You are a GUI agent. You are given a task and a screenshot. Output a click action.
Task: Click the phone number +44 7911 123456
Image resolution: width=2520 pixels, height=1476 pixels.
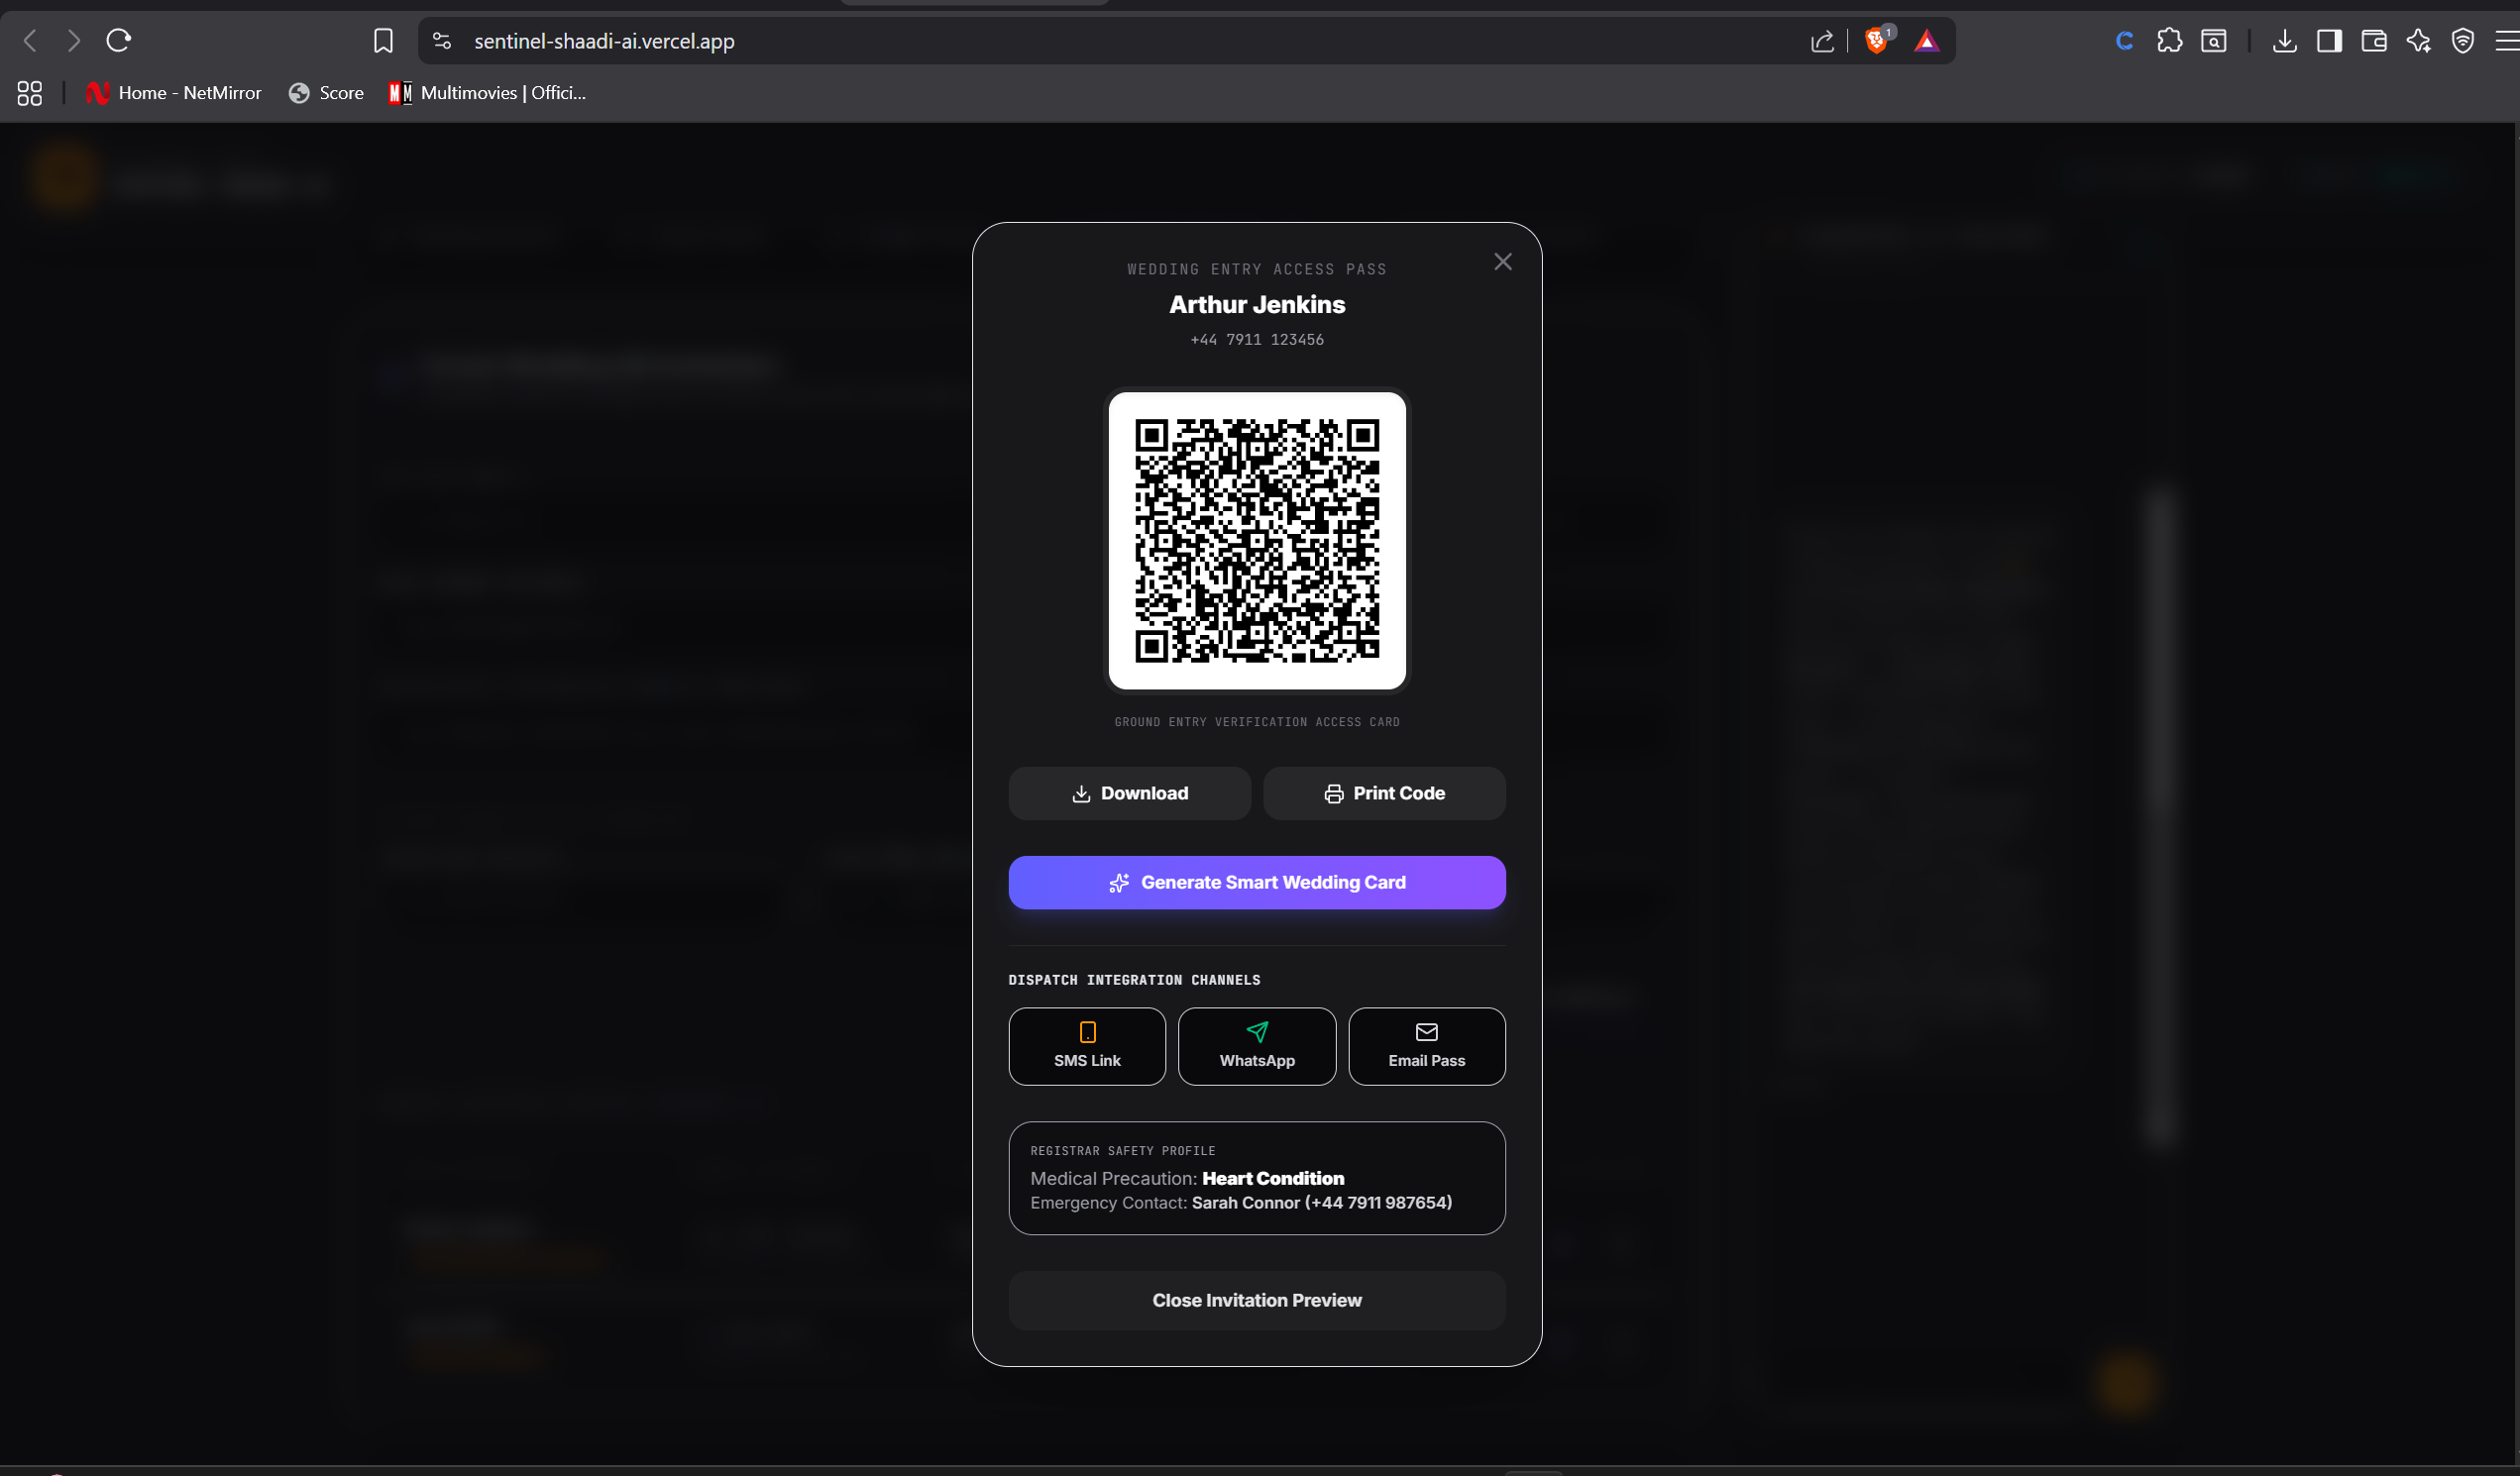[x=1257, y=340]
